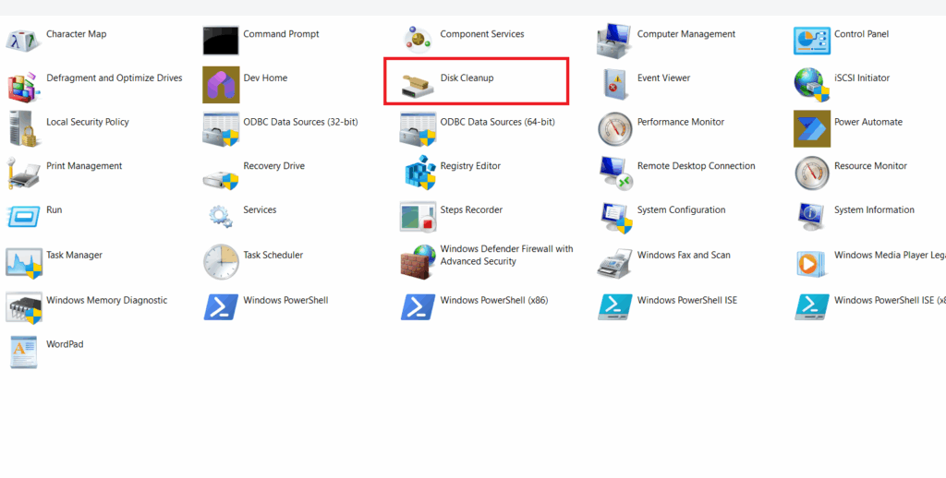Select the Windows Media Player Legacy label

click(890, 255)
